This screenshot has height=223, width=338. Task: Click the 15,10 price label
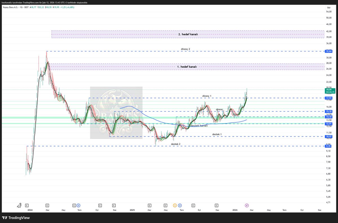click(329, 112)
